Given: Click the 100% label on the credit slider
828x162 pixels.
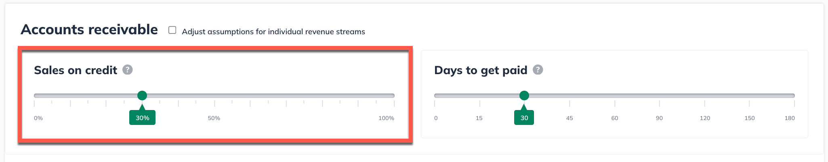Looking at the screenshot, I should tap(386, 118).
